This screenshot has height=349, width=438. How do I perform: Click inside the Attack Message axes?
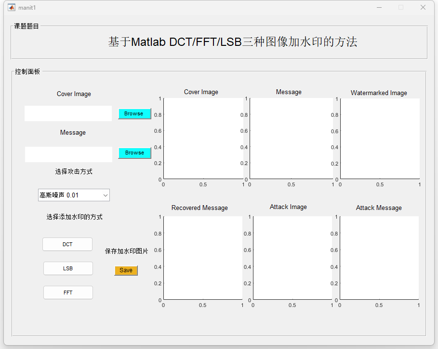pyautogui.click(x=379, y=258)
